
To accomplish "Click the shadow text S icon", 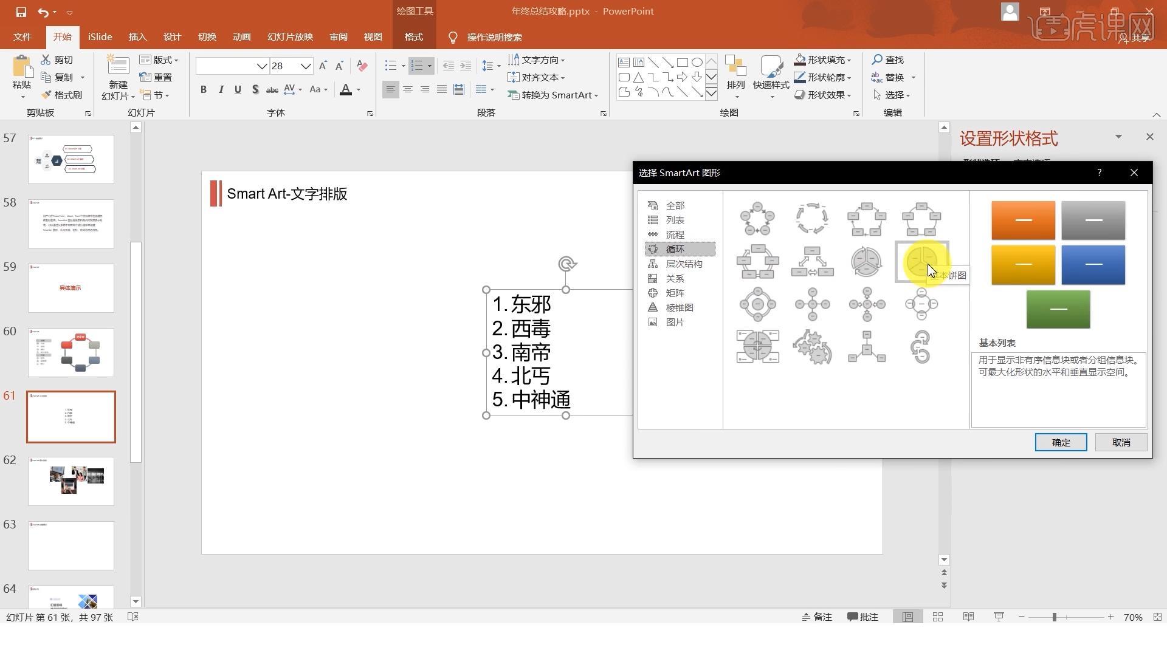I will coord(255,90).
